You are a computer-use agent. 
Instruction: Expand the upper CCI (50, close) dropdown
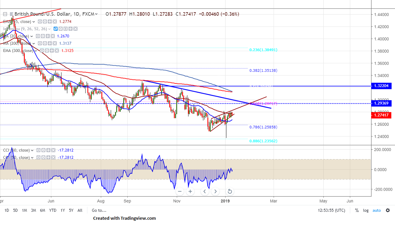coord(32,151)
